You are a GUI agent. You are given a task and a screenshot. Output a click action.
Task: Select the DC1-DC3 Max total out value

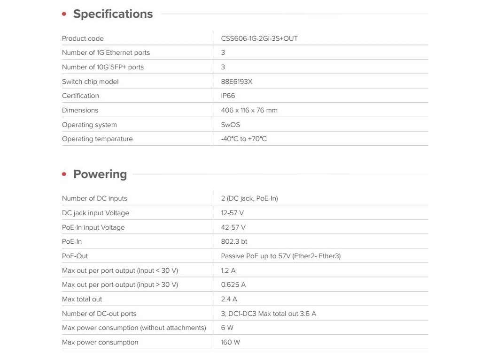pyautogui.click(x=269, y=314)
